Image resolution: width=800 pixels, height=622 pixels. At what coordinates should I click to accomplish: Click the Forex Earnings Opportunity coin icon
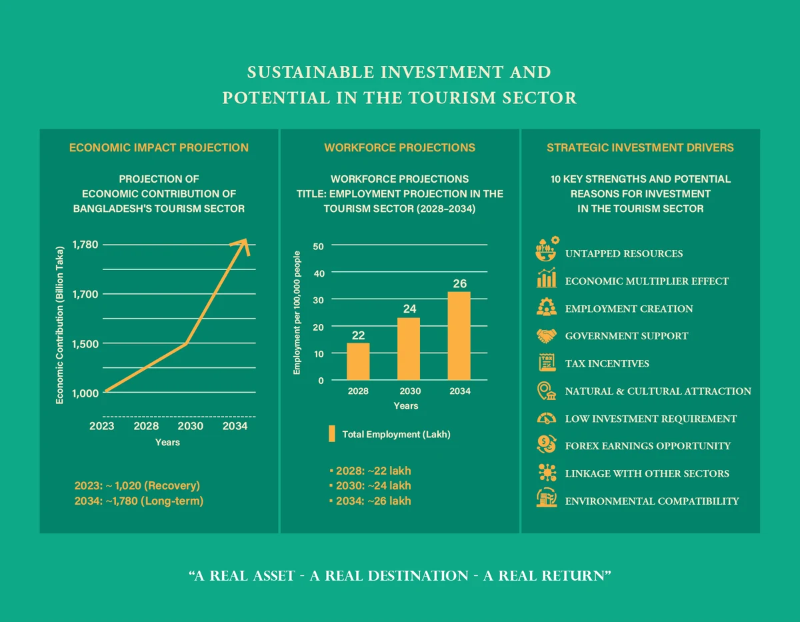click(x=547, y=444)
